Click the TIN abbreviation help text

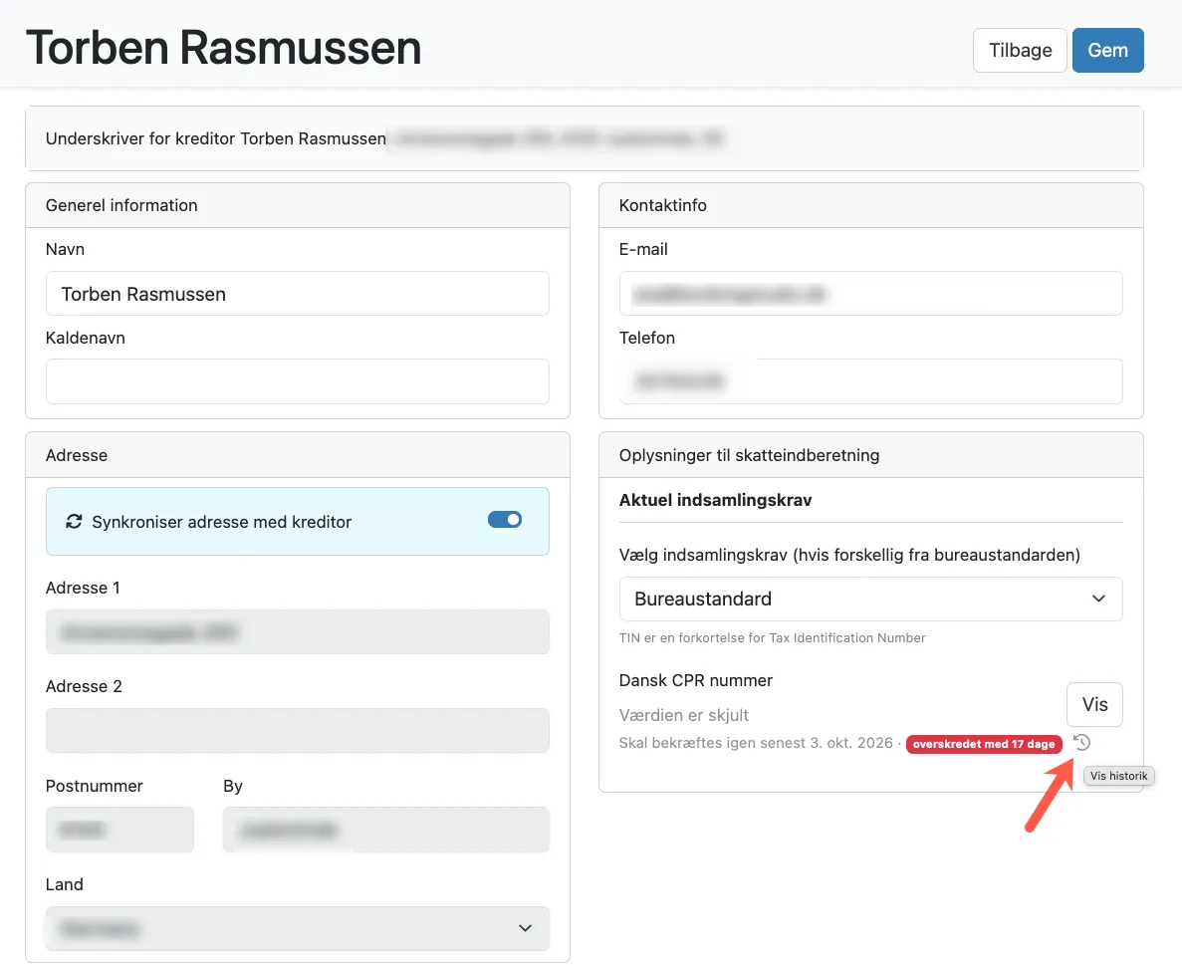772,637
